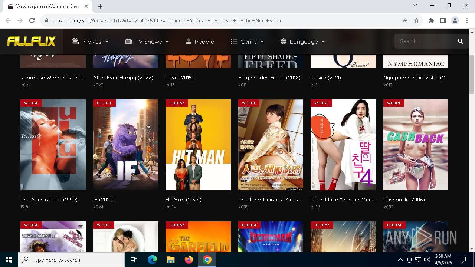
Task: Open the Chrome profile avatar icon
Action: pos(455,20)
